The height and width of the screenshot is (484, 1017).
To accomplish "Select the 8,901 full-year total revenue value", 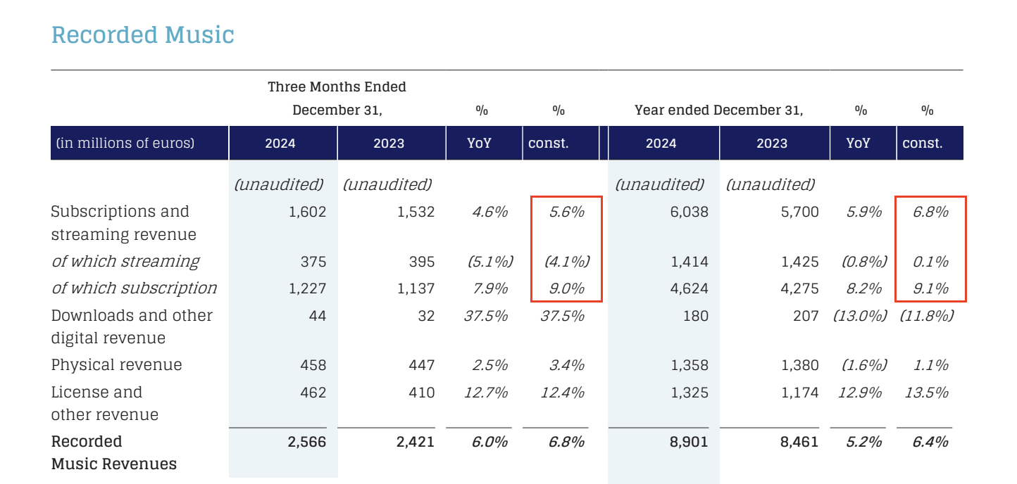I will pyautogui.click(x=688, y=442).
